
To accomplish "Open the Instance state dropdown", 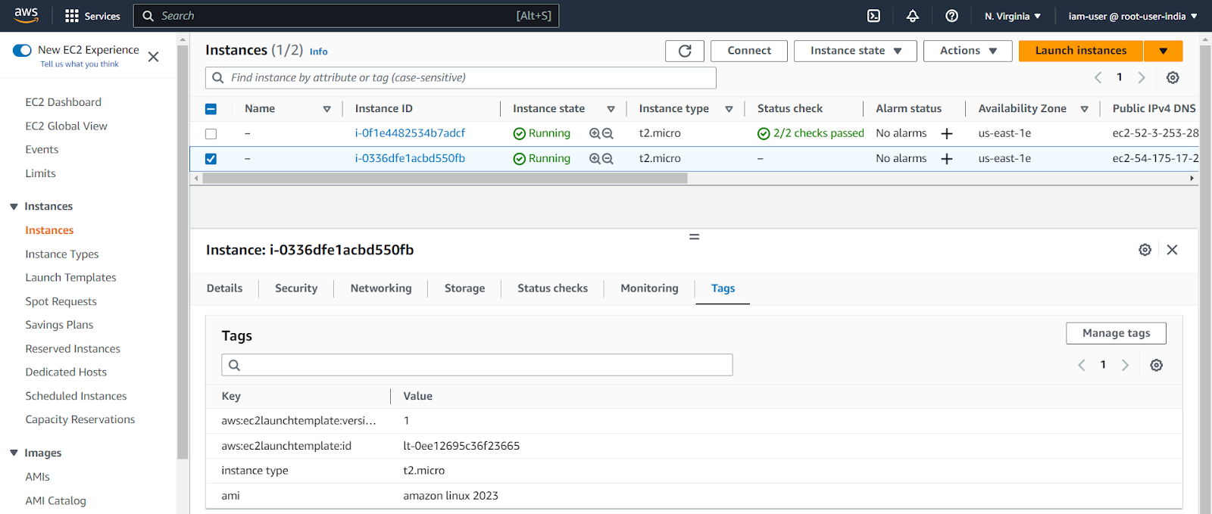I will pyautogui.click(x=855, y=51).
